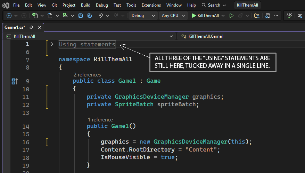
Task: Click the Save icon in toolbar
Action: [x=81, y=16]
